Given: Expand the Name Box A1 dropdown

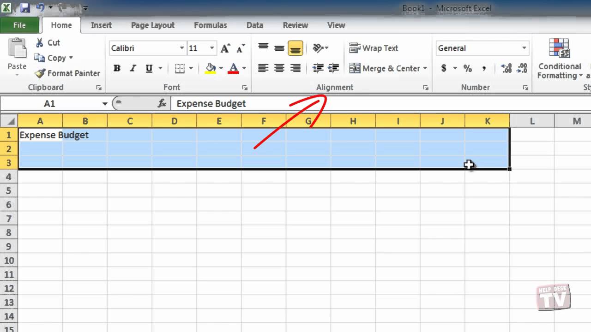Looking at the screenshot, I should click(x=105, y=104).
